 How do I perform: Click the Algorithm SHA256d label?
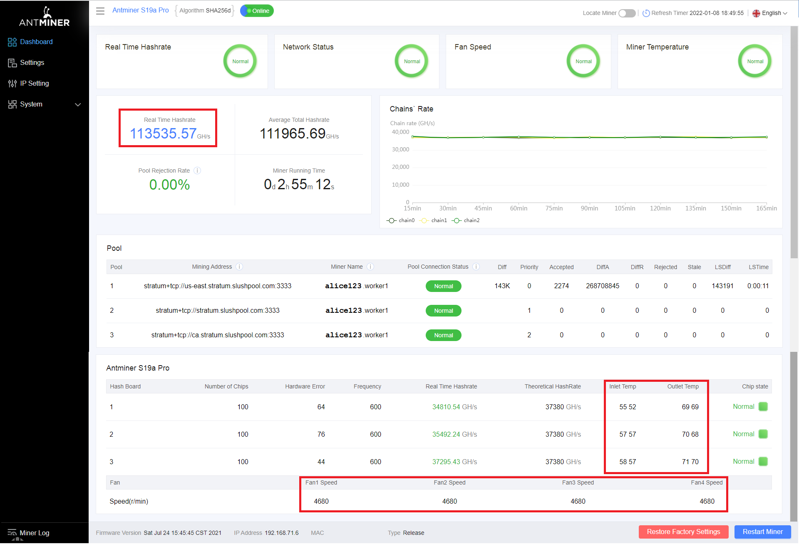[205, 11]
